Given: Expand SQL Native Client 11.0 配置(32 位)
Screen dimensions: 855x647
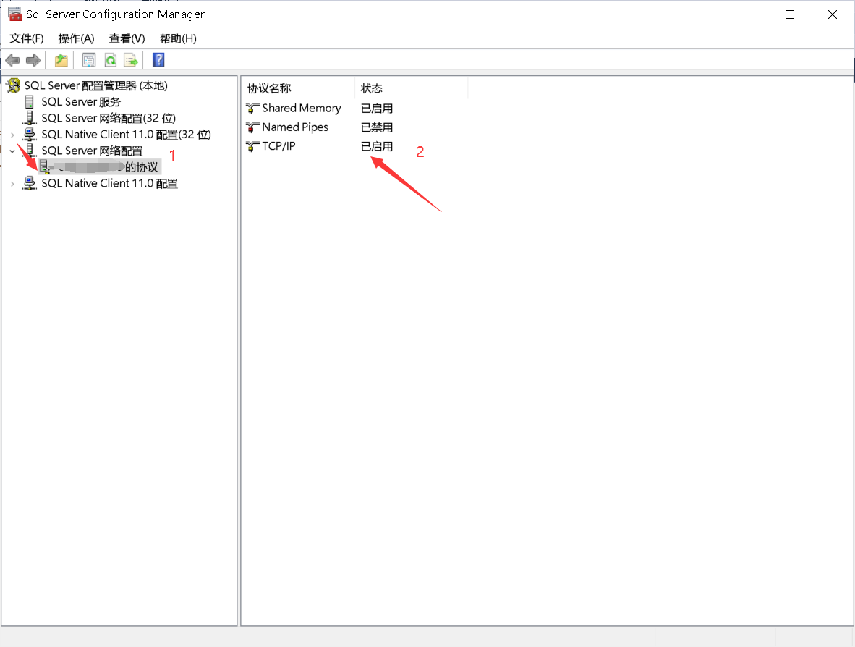Looking at the screenshot, I should click(12, 135).
